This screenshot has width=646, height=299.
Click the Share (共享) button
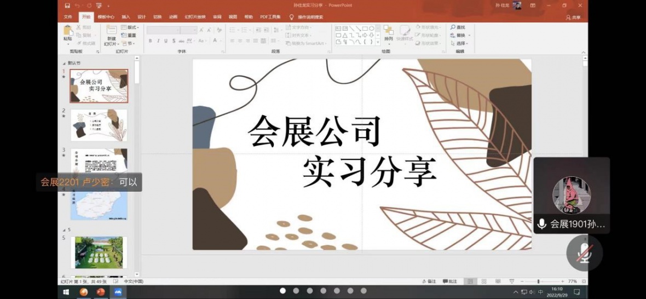click(x=573, y=18)
